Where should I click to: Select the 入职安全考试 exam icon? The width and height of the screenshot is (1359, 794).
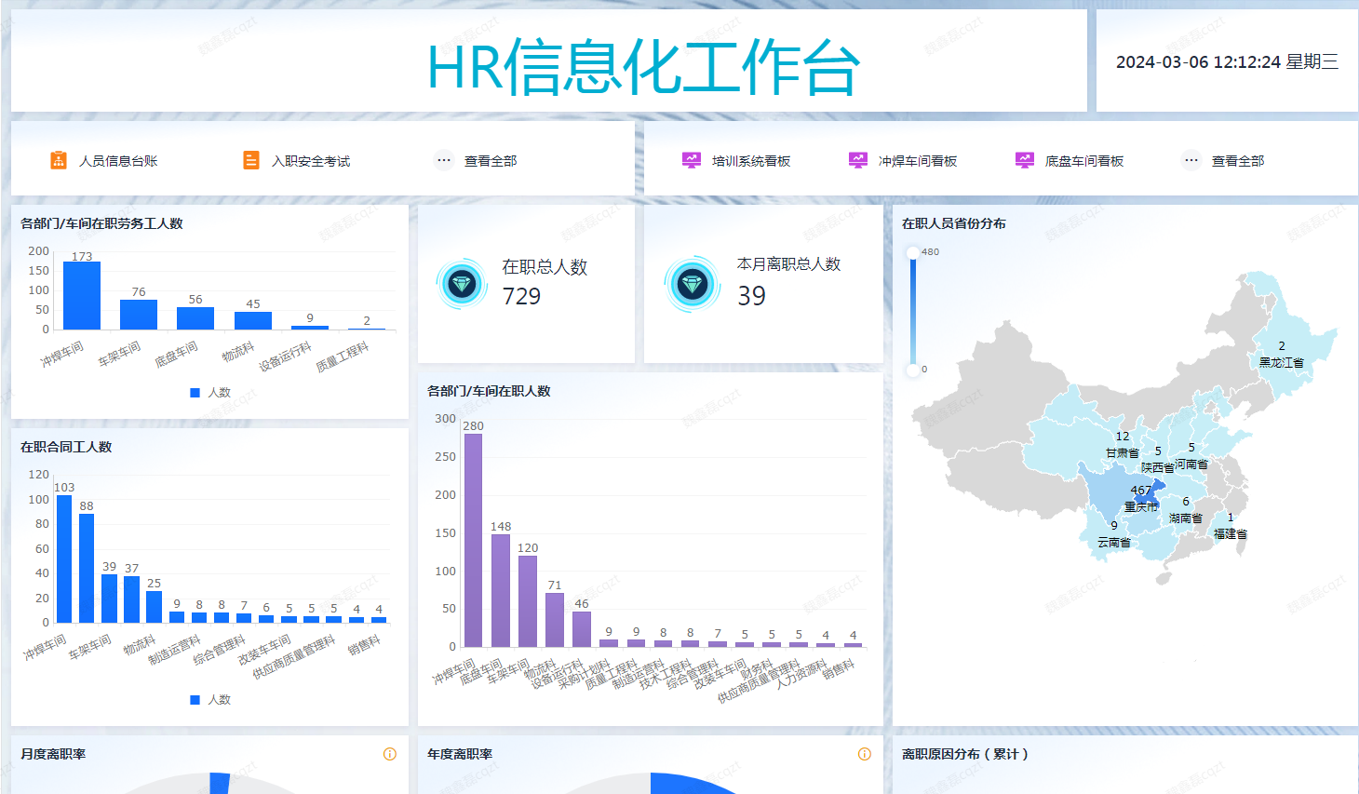click(249, 159)
